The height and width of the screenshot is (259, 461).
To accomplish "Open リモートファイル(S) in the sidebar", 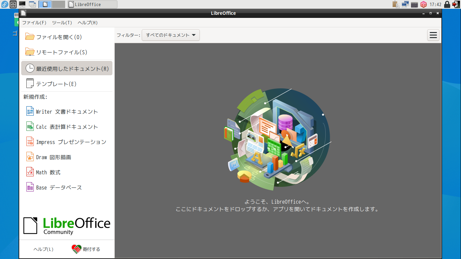I will pos(67,52).
